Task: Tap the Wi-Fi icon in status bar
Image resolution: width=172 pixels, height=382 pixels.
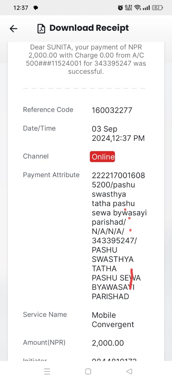Action: coord(138,8)
